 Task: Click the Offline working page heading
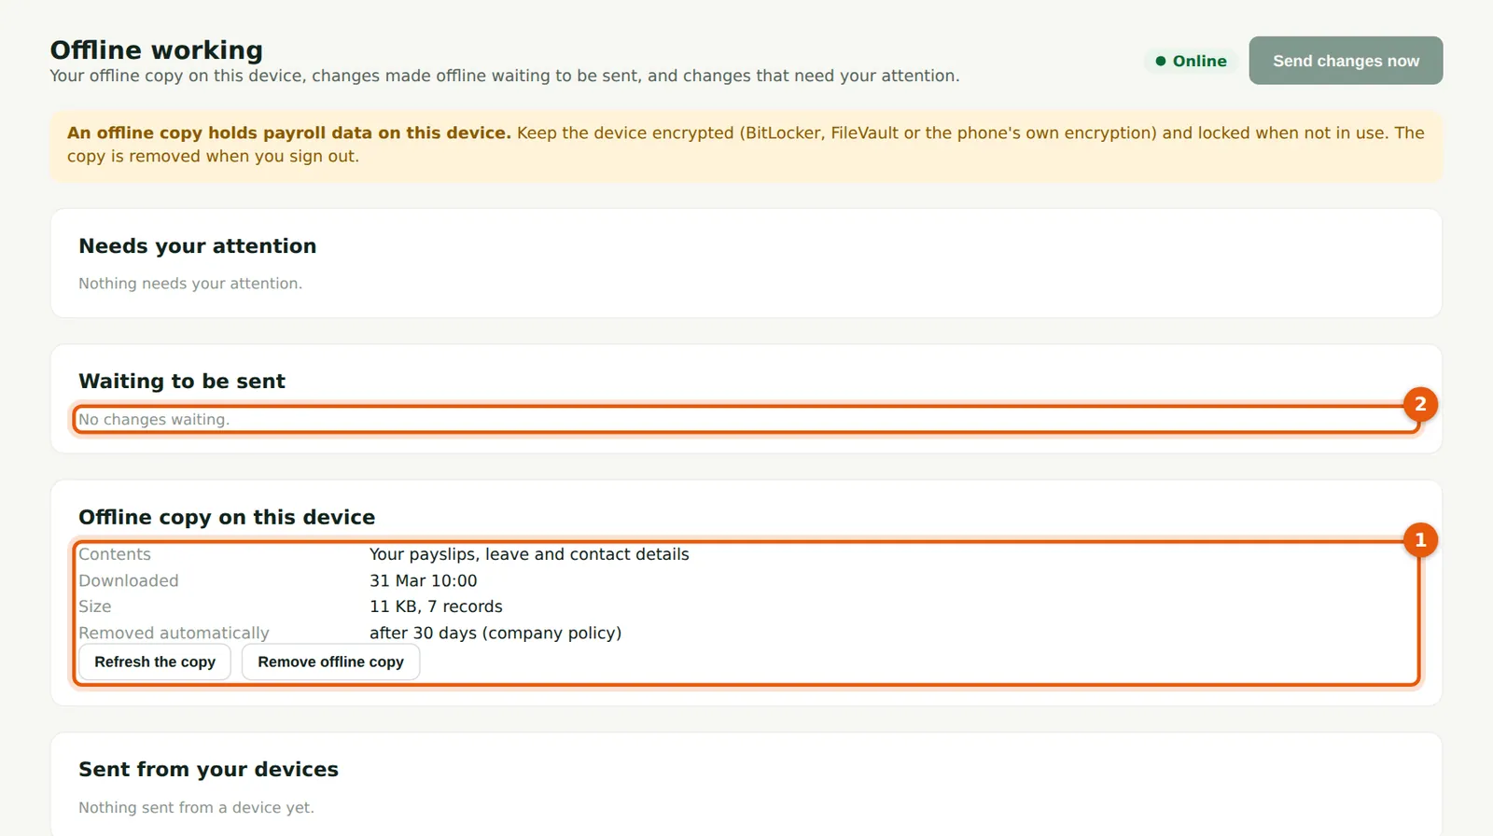(157, 49)
